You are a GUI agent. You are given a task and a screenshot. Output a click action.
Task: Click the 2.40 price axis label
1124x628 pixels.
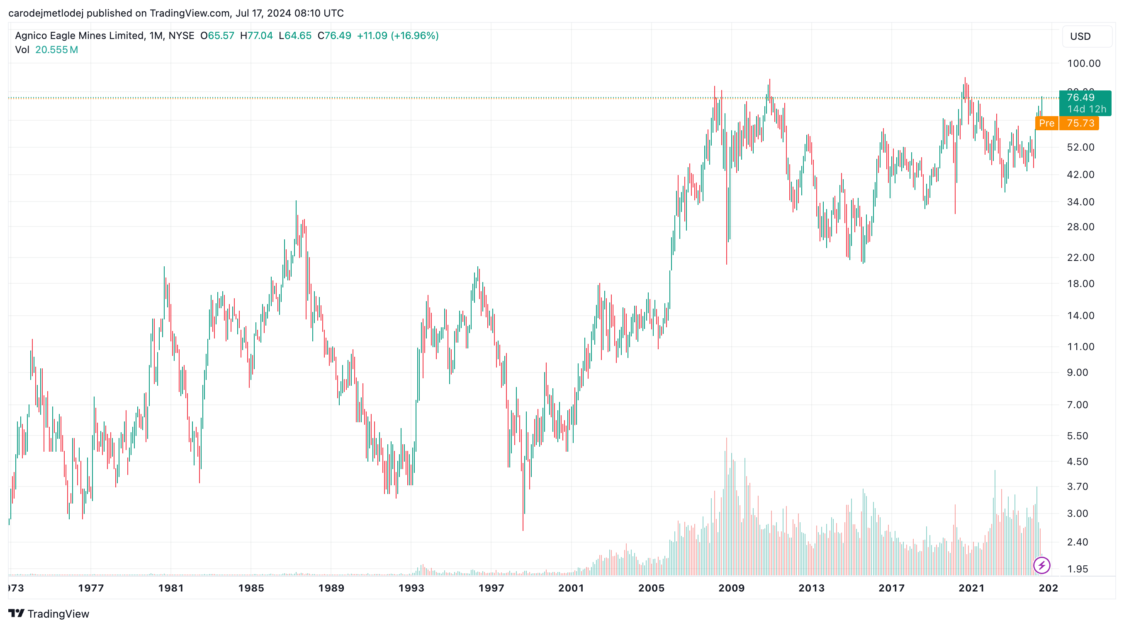coord(1078,542)
